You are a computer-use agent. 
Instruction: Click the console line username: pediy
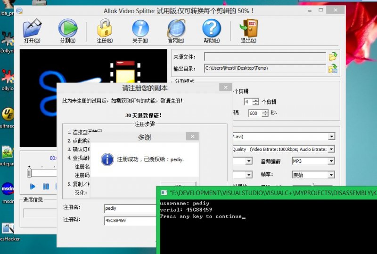185,203
